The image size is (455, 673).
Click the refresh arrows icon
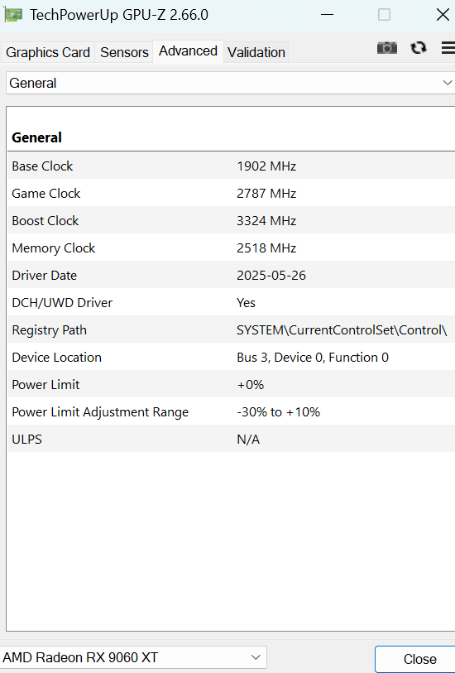point(418,48)
